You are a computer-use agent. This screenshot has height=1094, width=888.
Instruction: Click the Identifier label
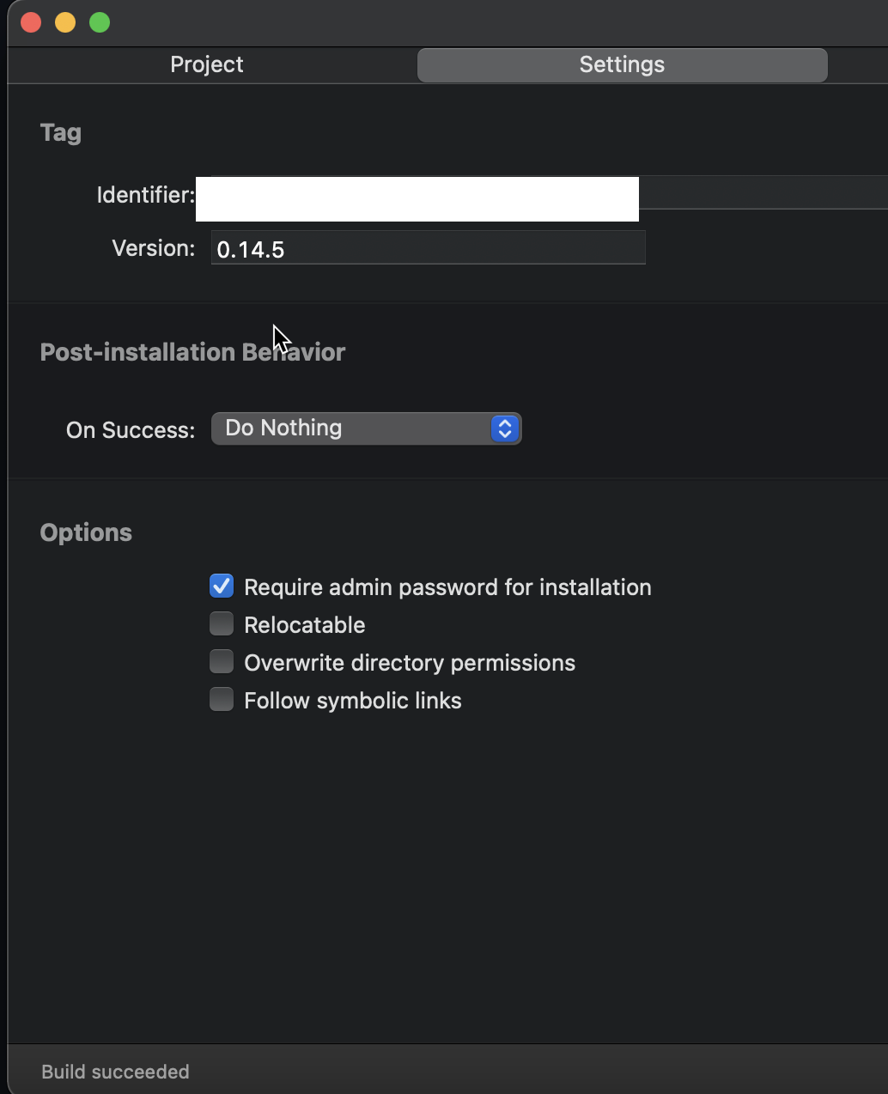[x=144, y=195]
